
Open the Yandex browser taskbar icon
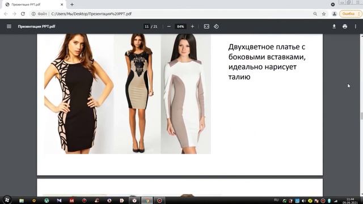(x=134, y=201)
